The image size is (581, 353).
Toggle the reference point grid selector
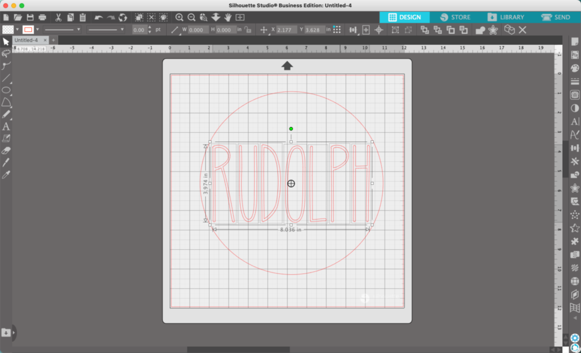[336, 30]
